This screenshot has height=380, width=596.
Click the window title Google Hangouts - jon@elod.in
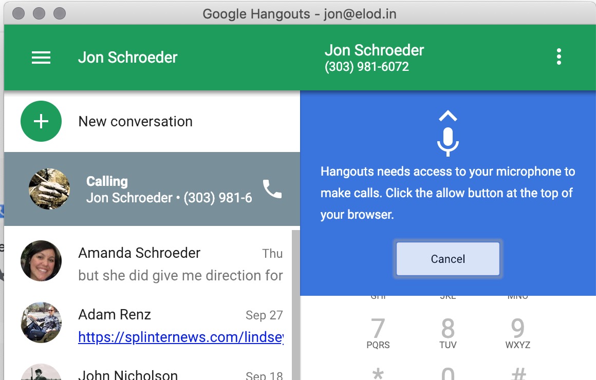(300, 14)
